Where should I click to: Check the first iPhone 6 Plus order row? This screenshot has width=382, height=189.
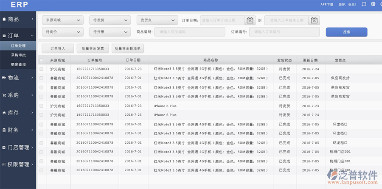41,106
